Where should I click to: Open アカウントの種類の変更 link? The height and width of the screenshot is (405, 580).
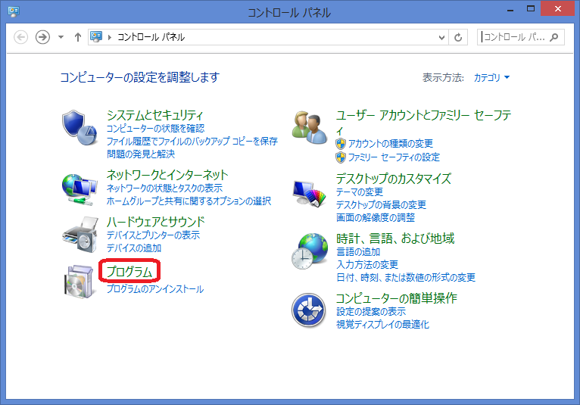391,144
